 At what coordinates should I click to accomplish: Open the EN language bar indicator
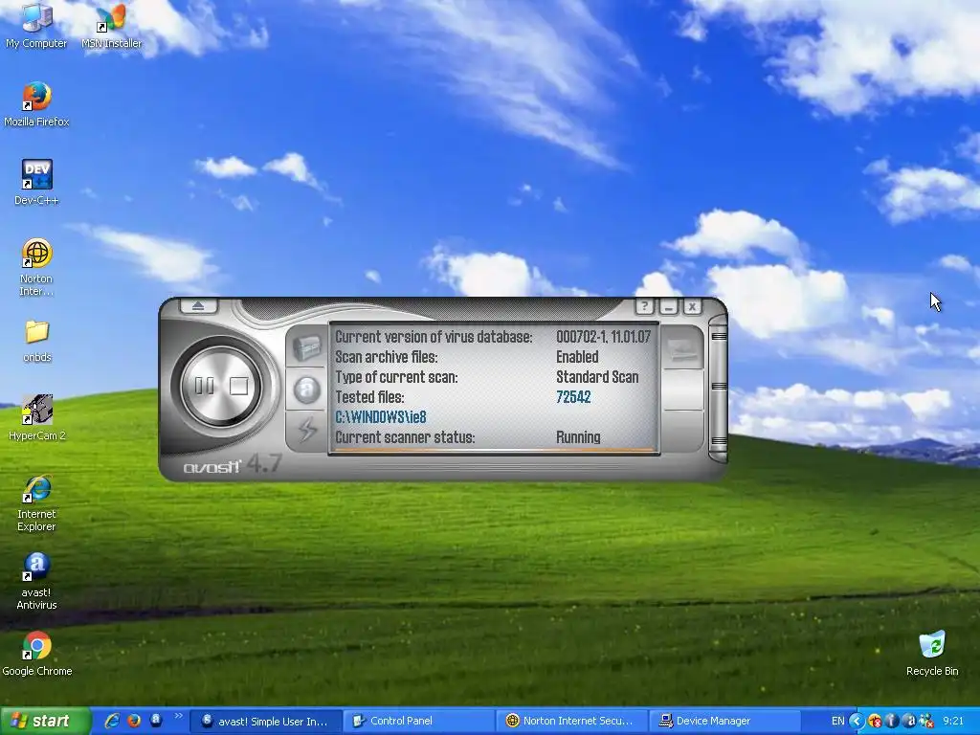pyautogui.click(x=838, y=722)
